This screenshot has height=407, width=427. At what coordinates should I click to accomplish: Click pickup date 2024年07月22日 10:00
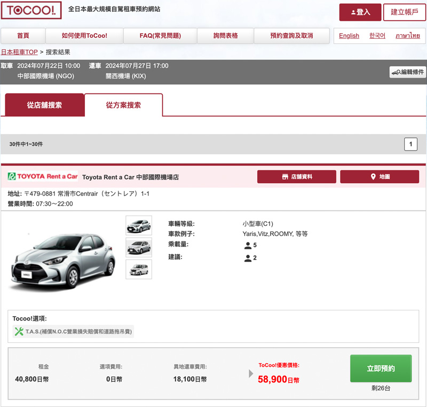[49, 66]
